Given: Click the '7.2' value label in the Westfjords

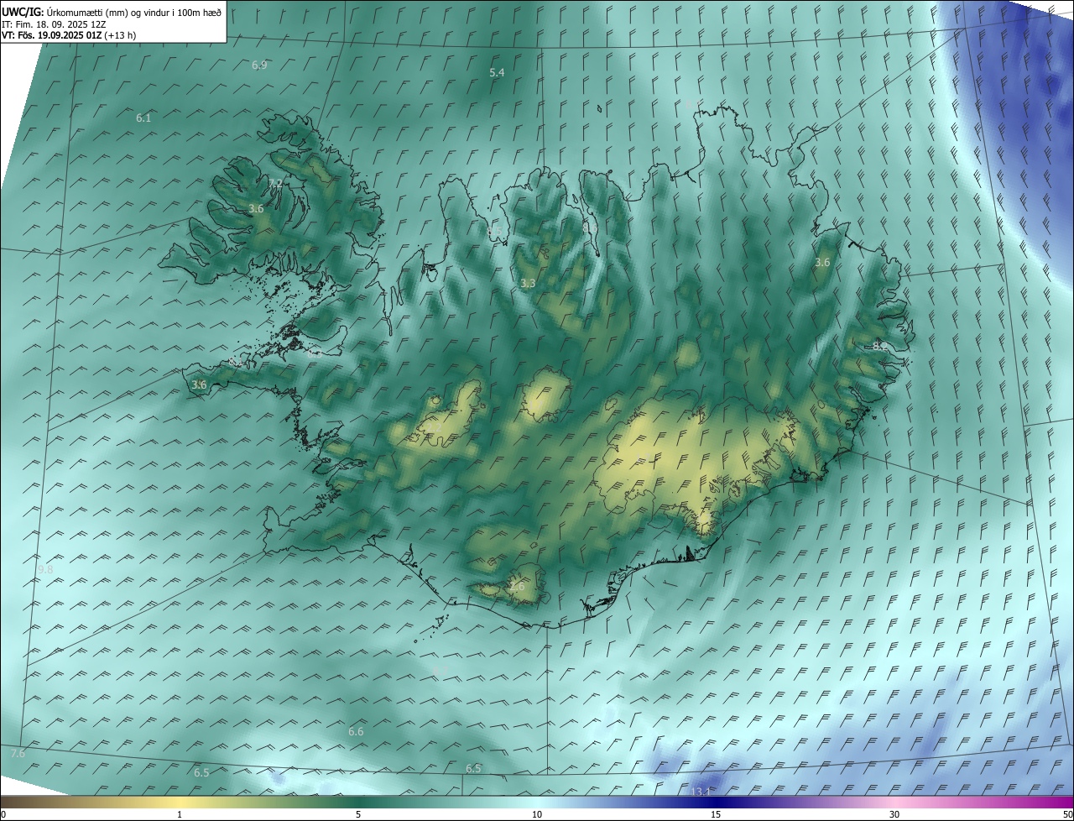Looking at the screenshot, I should (x=275, y=183).
